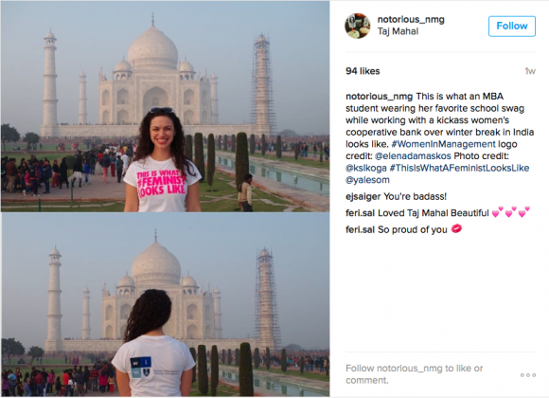
Task: Open feri.sal profile from Taj Mahal comment
Action: [x=360, y=213]
